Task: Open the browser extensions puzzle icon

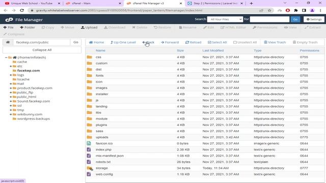Action: pyautogui.click(x=296, y=10)
